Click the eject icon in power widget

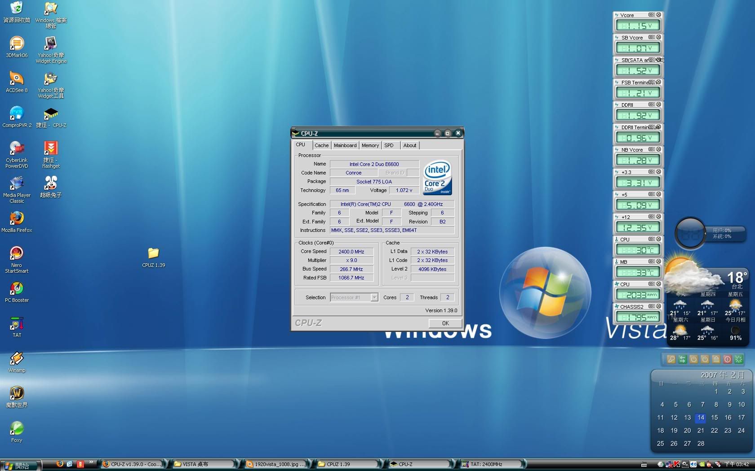click(x=716, y=359)
